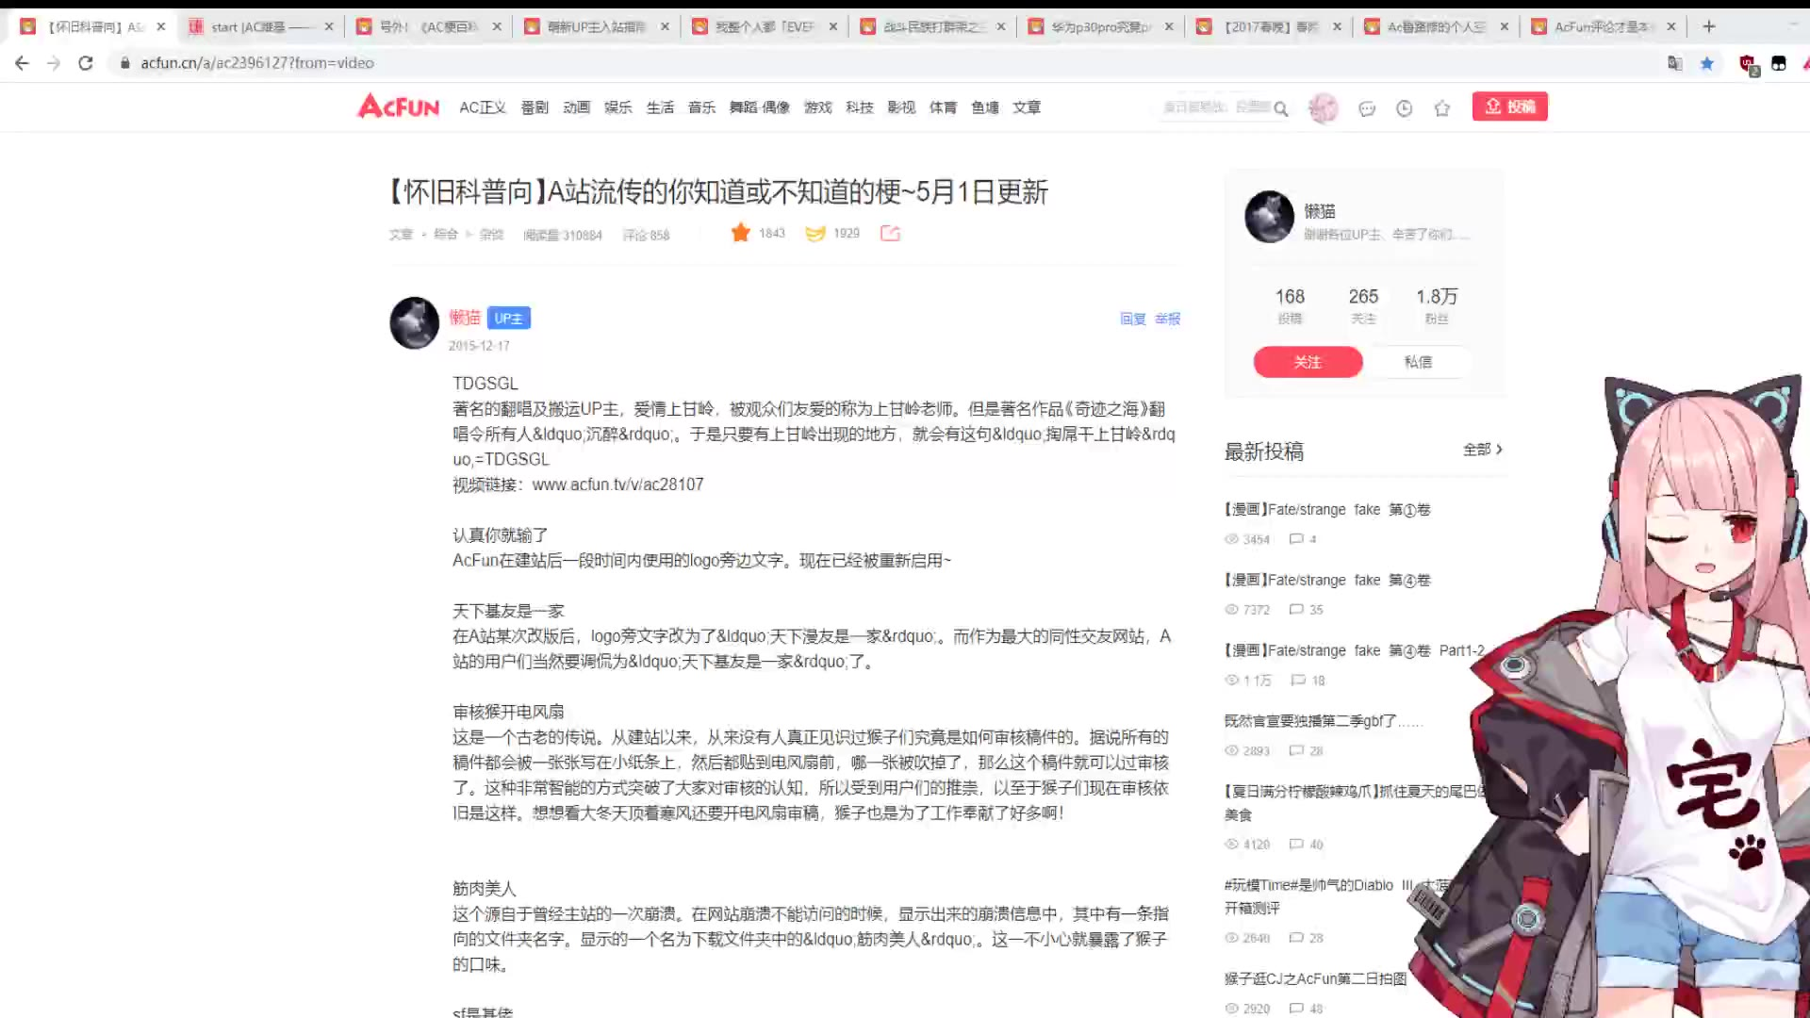Open the user avatar in header
Image resolution: width=1810 pixels, height=1018 pixels.
(1324, 107)
